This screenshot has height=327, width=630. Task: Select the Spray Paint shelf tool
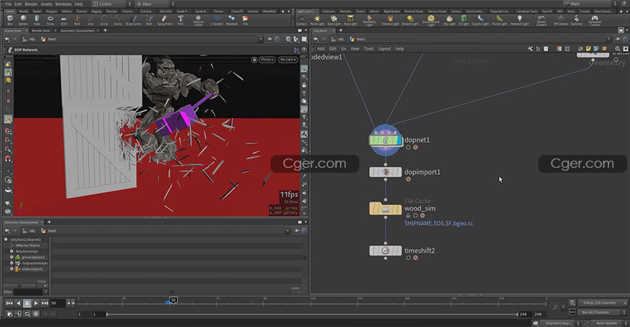coord(165,20)
